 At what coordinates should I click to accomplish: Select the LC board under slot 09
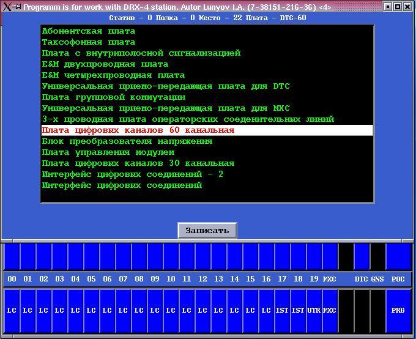click(155, 311)
